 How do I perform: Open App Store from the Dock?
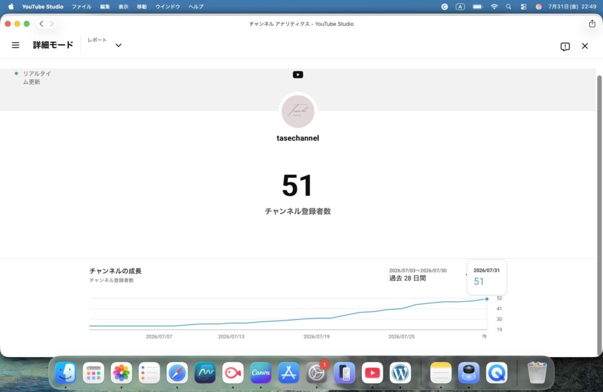[289, 373]
